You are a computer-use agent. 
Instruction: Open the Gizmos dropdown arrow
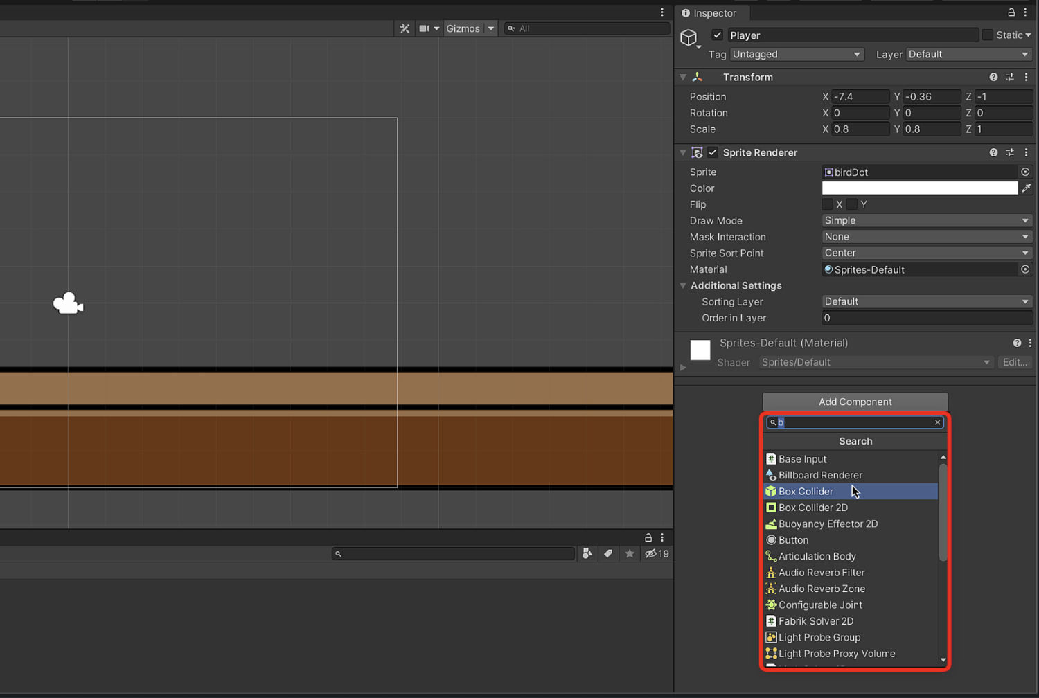pos(490,28)
